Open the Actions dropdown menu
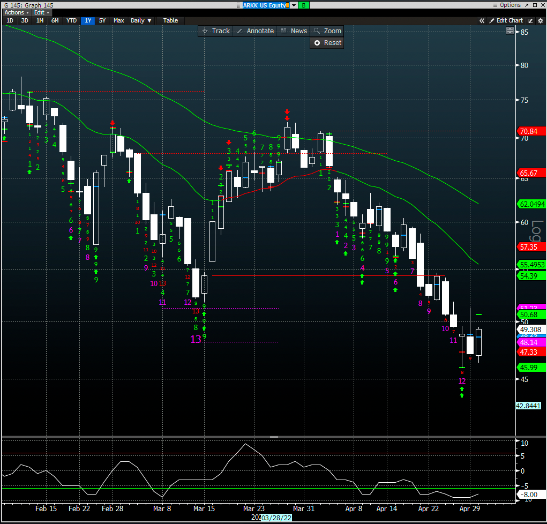Image resolution: width=547 pixels, height=524 pixels. [x=17, y=12]
